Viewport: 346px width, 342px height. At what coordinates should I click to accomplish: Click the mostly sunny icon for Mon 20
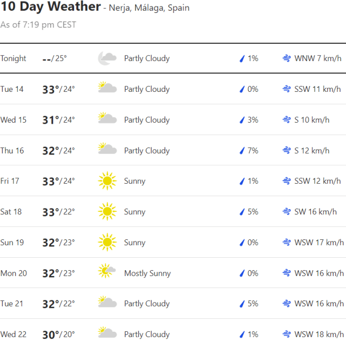(x=107, y=272)
